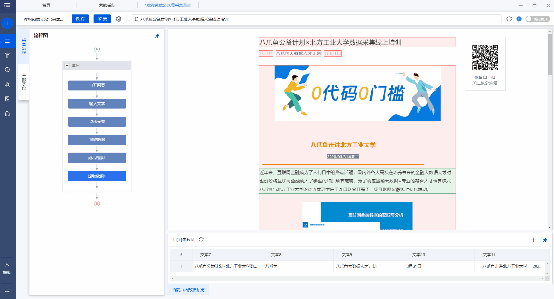Screen dimensions: 554x299
Task: Expand the left sidebar menu icon
Action: (x=7, y=6)
